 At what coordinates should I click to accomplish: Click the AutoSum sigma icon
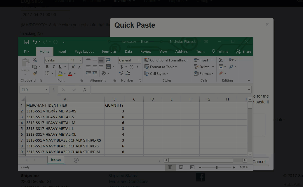pos(221,60)
